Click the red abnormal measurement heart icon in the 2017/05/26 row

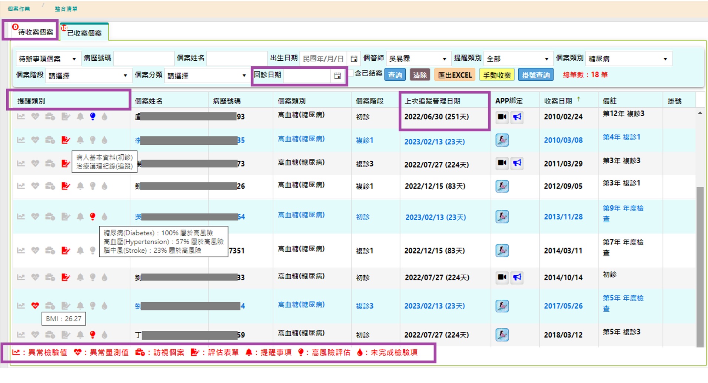coord(35,306)
